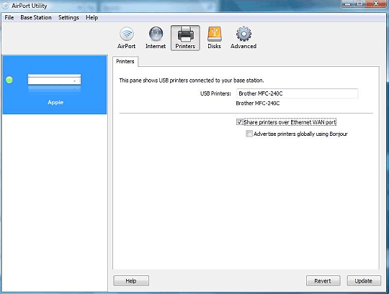Open the Settings menu
This screenshot has width=389, height=294.
(x=68, y=17)
